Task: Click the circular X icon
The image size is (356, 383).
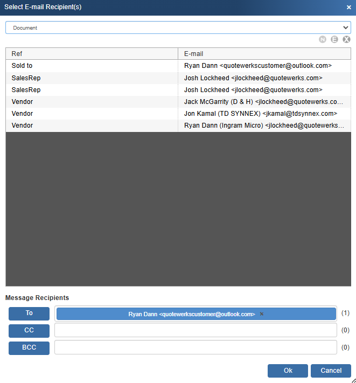Action: [x=346, y=39]
